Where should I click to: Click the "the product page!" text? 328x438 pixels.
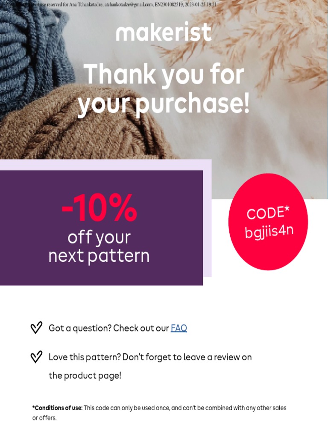(x=85, y=376)
